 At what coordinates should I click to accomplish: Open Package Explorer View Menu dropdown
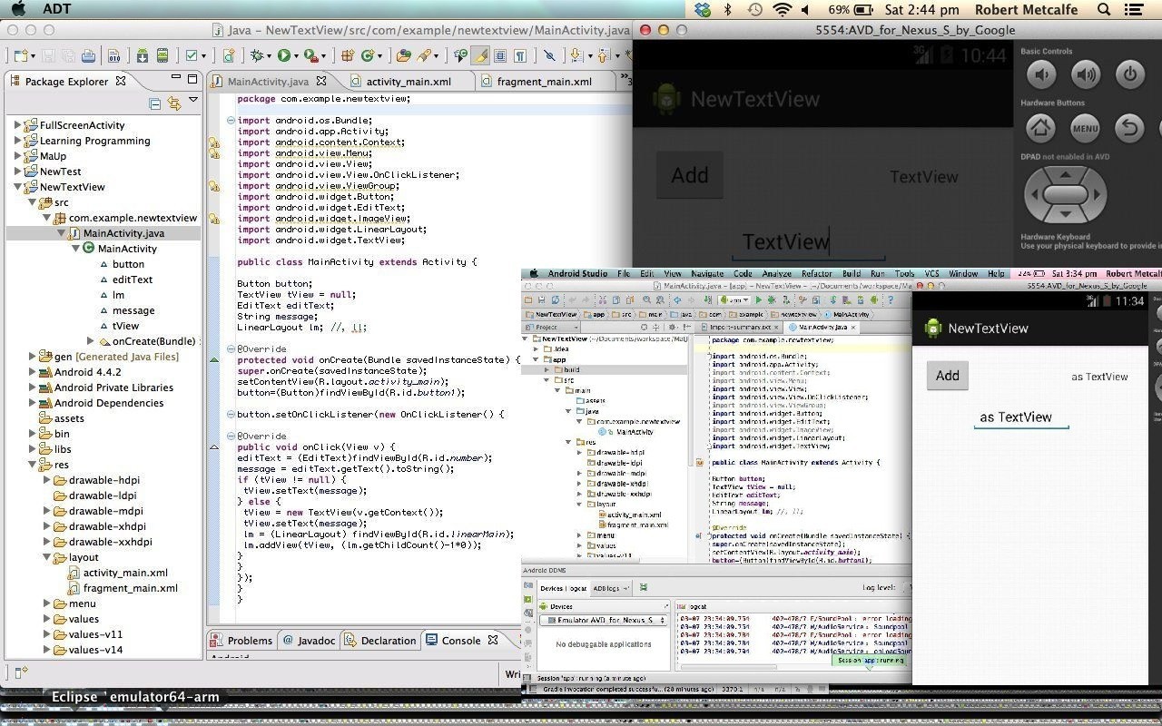click(x=193, y=102)
